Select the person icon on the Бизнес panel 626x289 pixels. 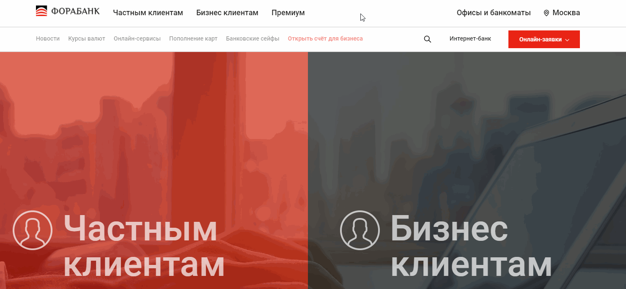point(360,230)
